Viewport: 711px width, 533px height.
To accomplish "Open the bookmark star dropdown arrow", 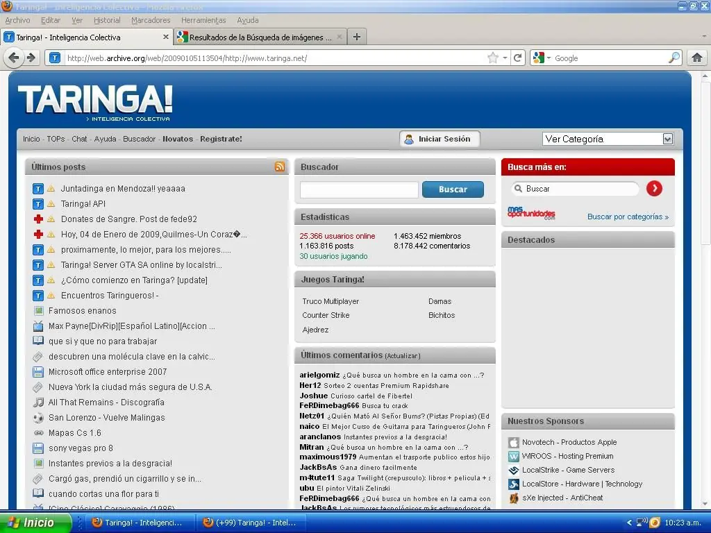I will (505, 58).
